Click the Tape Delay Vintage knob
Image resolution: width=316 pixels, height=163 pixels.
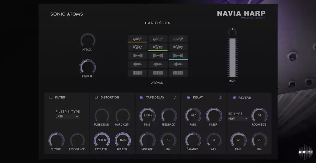[147, 140]
